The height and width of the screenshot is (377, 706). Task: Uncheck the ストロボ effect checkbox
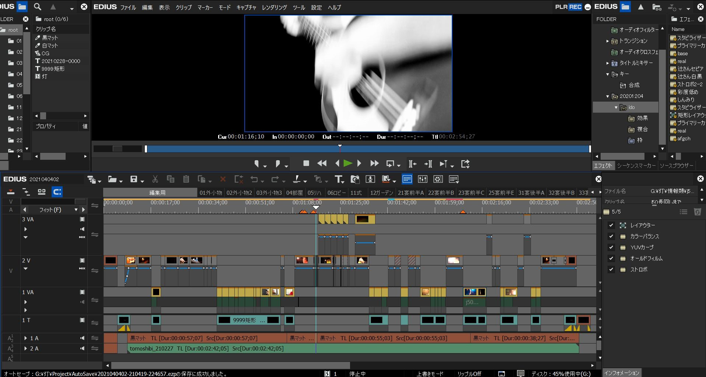611,269
